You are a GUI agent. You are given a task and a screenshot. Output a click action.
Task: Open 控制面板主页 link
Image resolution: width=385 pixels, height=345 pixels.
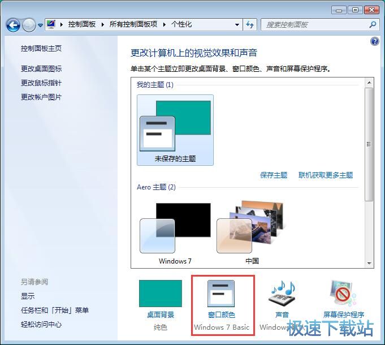[x=41, y=49]
